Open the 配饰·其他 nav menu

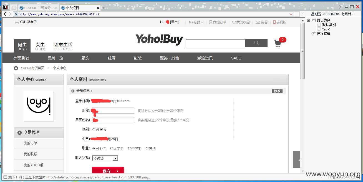point(169,58)
